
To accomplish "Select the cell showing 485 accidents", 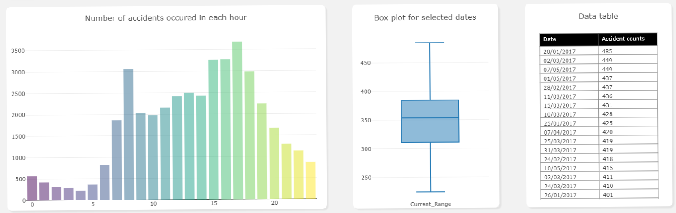I will (628, 51).
